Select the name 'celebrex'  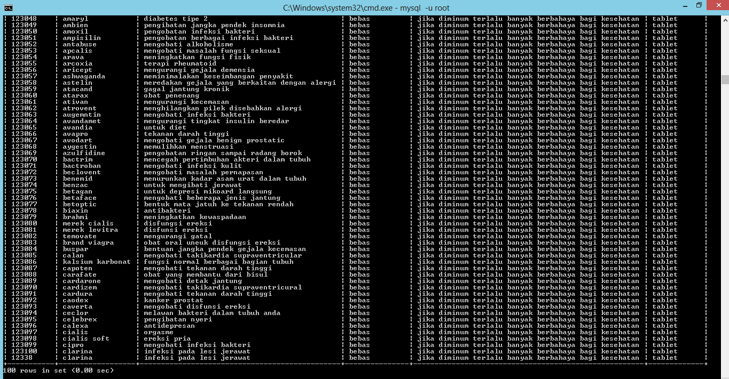pos(80,319)
